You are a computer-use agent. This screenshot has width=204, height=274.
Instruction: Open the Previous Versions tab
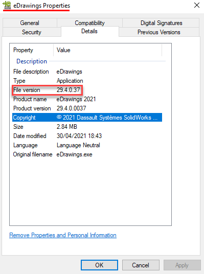pyautogui.click(x=159, y=32)
